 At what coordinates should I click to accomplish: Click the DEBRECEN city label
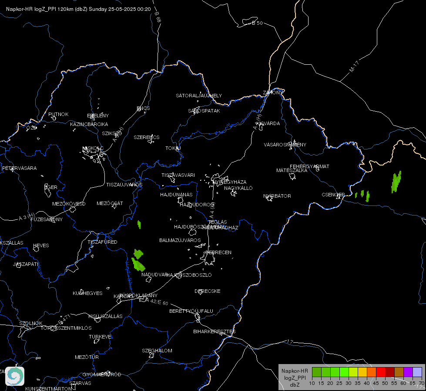[x=218, y=252]
